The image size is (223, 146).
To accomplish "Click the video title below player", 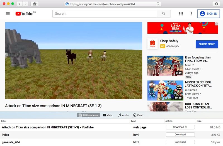I will (x=53, y=106).
